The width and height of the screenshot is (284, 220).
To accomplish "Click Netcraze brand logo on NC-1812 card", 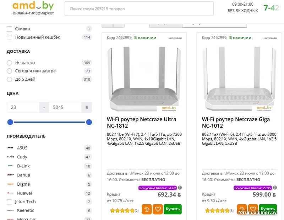I will tap(175, 38).
